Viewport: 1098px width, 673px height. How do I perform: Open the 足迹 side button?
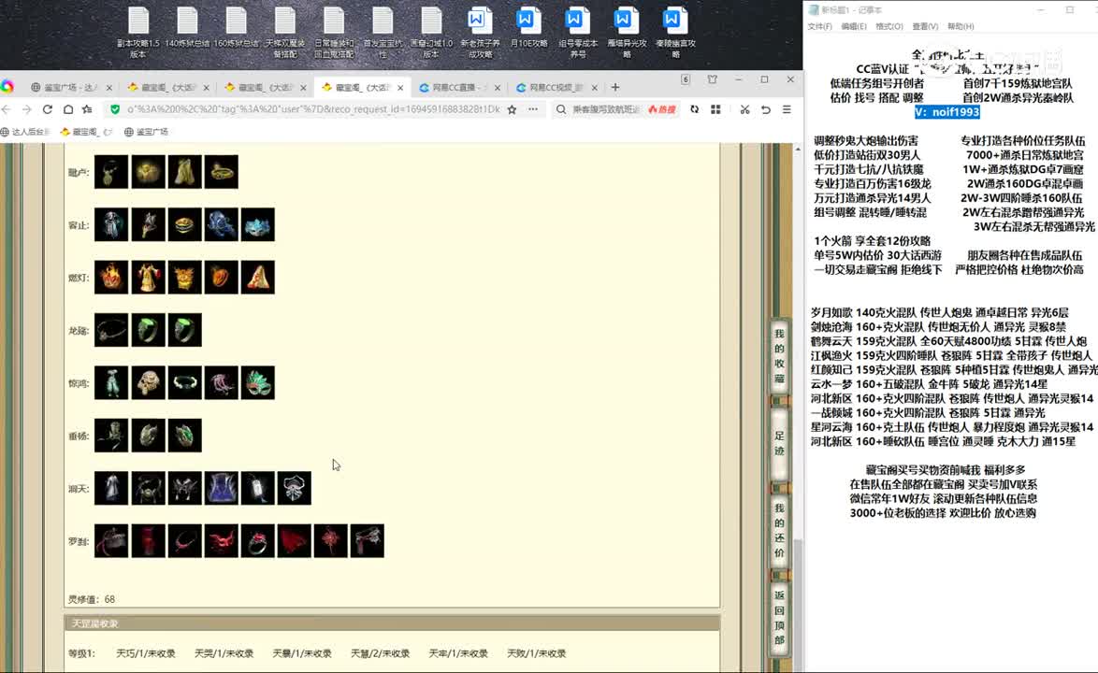pyautogui.click(x=779, y=443)
